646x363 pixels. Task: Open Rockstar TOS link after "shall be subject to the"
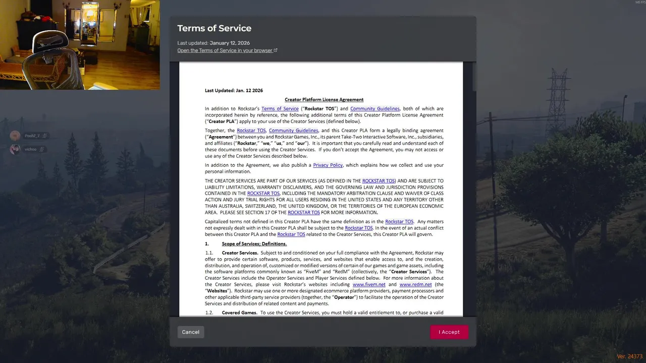pos(359,228)
